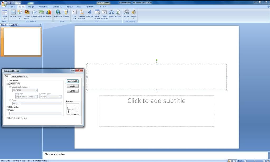Switch to the Home ribbon tab
This screenshot has width=270, height=162.
12,7
